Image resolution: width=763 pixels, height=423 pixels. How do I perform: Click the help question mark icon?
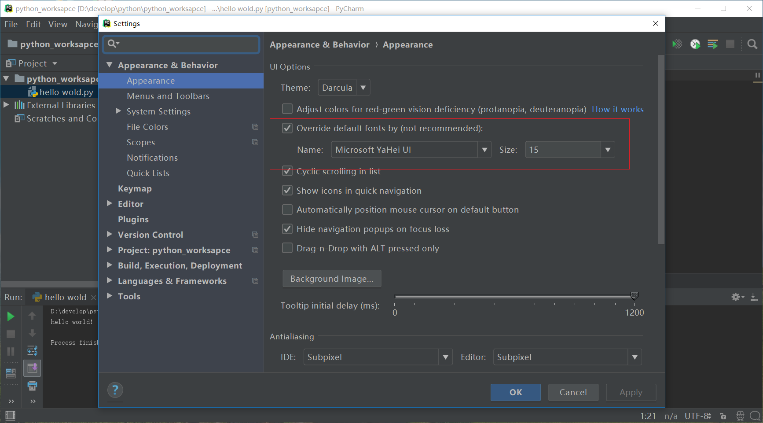115,390
